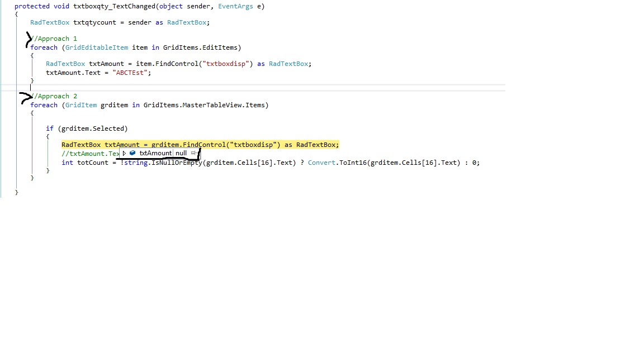Click 'txtAmount.Text' in the assignment line
The image size is (644, 362).
[73, 73]
